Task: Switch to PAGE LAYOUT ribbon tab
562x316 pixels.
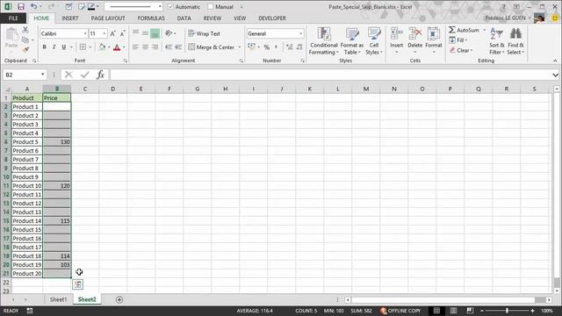Action: click(x=108, y=18)
